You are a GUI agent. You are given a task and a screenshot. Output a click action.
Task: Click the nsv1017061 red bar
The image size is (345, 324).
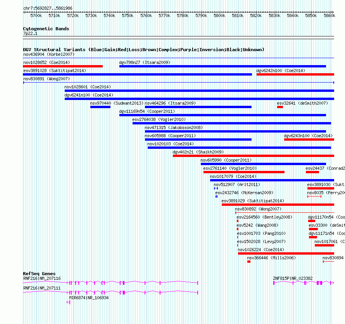pos(324,245)
